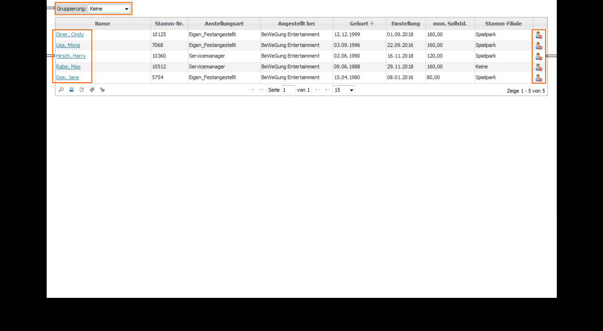603x331 pixels.
Task: Go to next page with pager icon
Action: 318,90
